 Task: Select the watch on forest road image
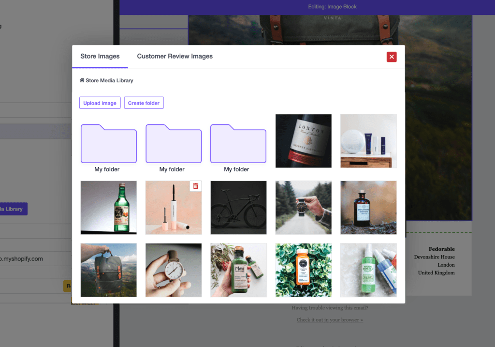click(x=303, y=208)
